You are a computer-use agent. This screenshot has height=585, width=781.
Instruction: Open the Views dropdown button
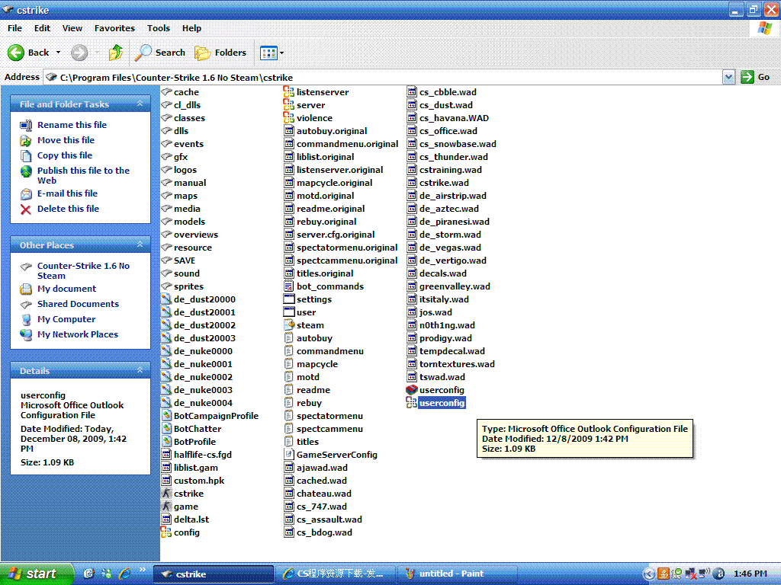click(x=272, y=53)
